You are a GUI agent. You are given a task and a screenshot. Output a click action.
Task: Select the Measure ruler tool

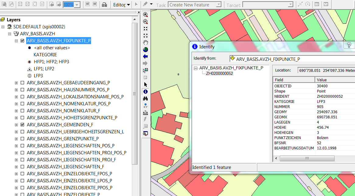tap(146, 112)
